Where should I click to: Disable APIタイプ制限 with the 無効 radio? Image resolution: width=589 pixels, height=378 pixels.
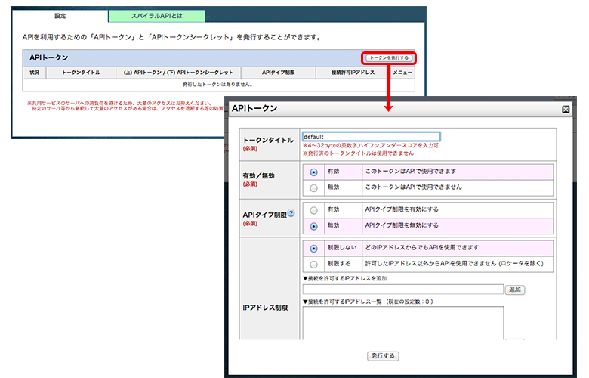[313, 225]
